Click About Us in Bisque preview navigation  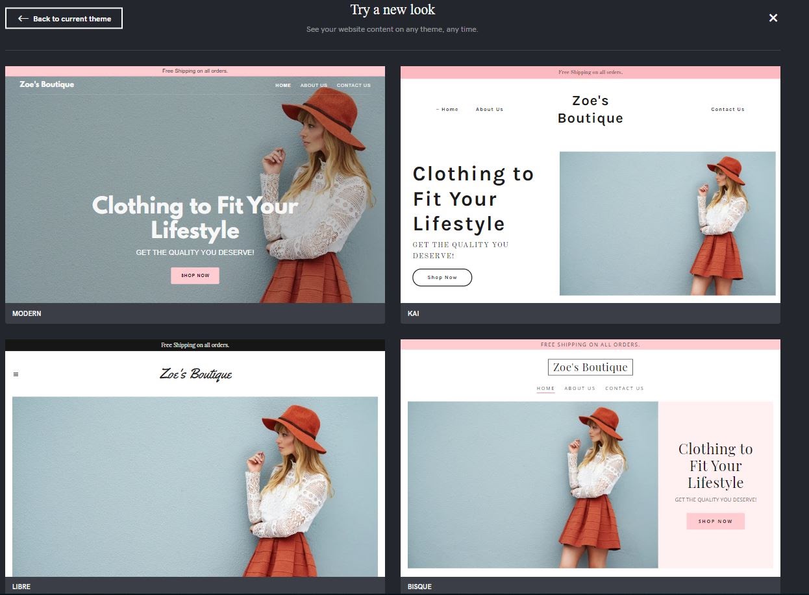click(x=580, y=389)
